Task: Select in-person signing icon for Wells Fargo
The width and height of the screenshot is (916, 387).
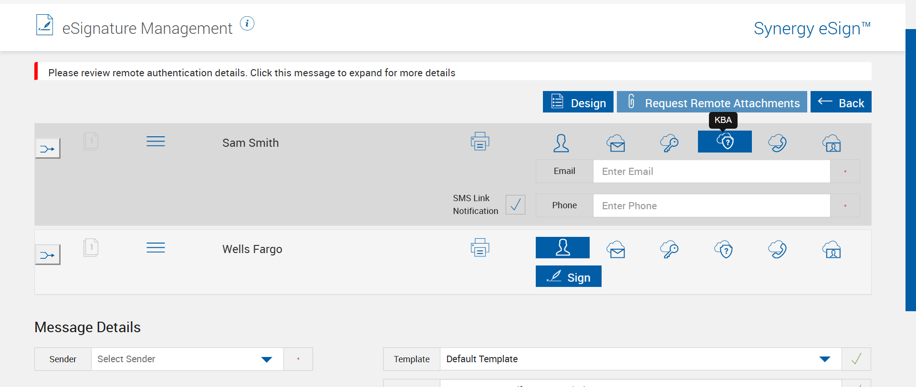Action: tap(562, 248)
